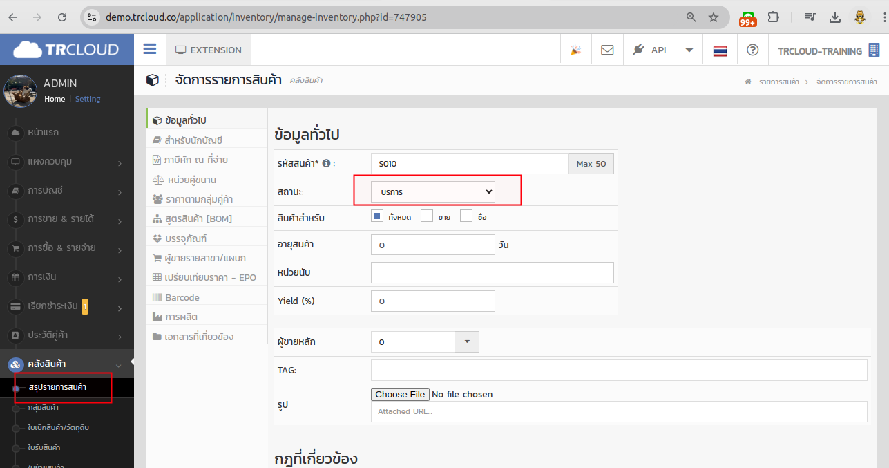Open ใบรับสินค้า submenu item
889x468 pixels.
[67, 447]
